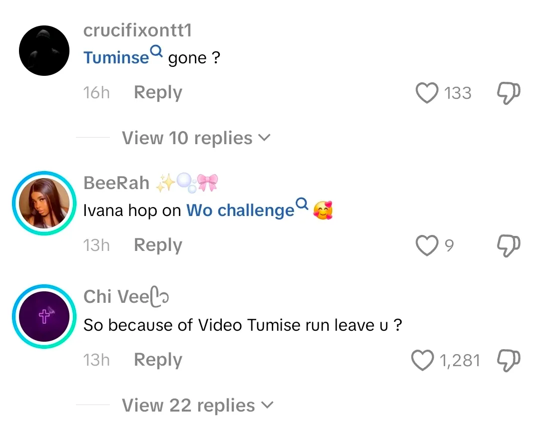Dislike crucifixontt1's comment
539x433 pixels.
tap(509, 93)
